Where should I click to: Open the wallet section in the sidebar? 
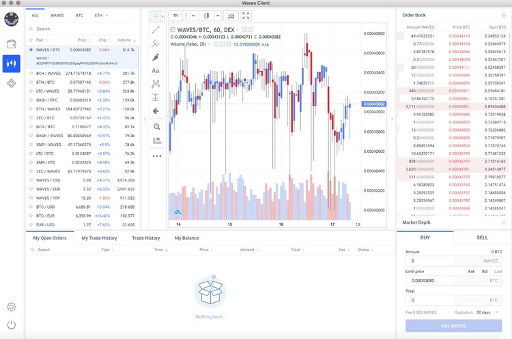pos(11,44)
